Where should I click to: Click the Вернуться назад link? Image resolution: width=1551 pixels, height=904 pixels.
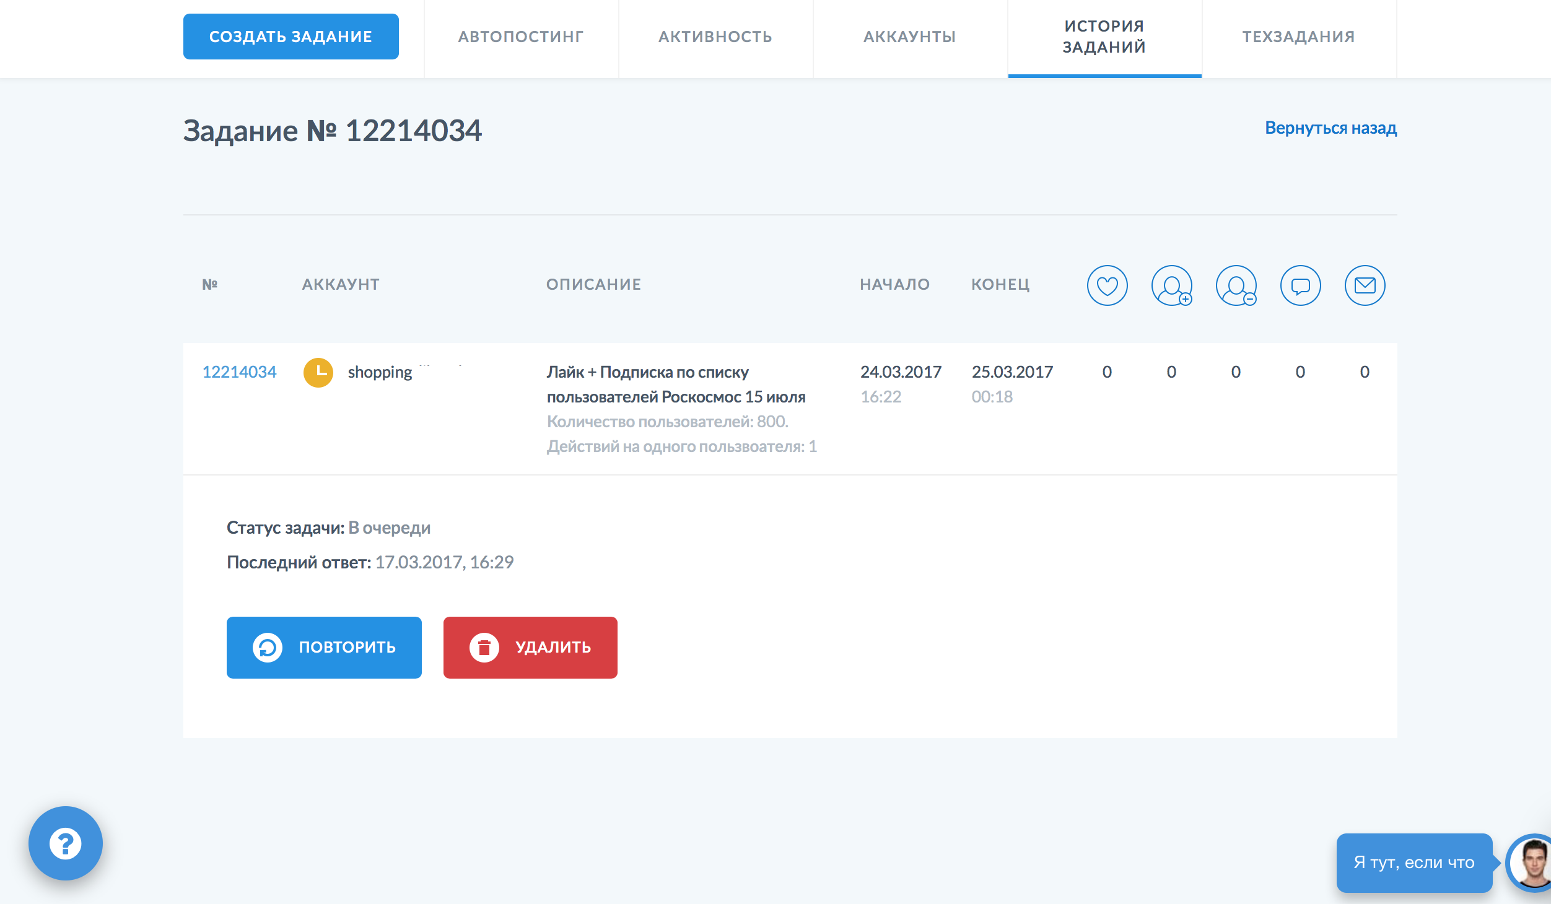coord(1330,128)
